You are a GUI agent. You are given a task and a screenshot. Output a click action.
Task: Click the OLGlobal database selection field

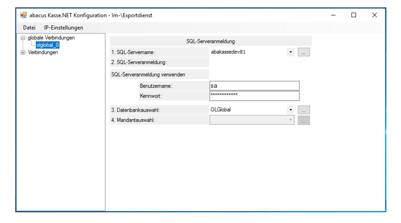click(247, 110)
